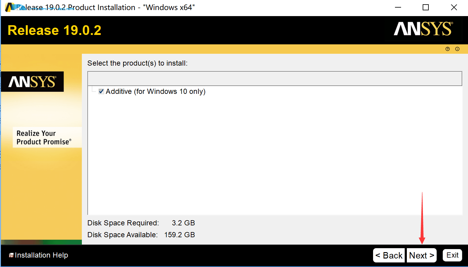Click the "Select the product(s) to install" label
The height and width of the screenshot is (267, 468).
[137, 63]
